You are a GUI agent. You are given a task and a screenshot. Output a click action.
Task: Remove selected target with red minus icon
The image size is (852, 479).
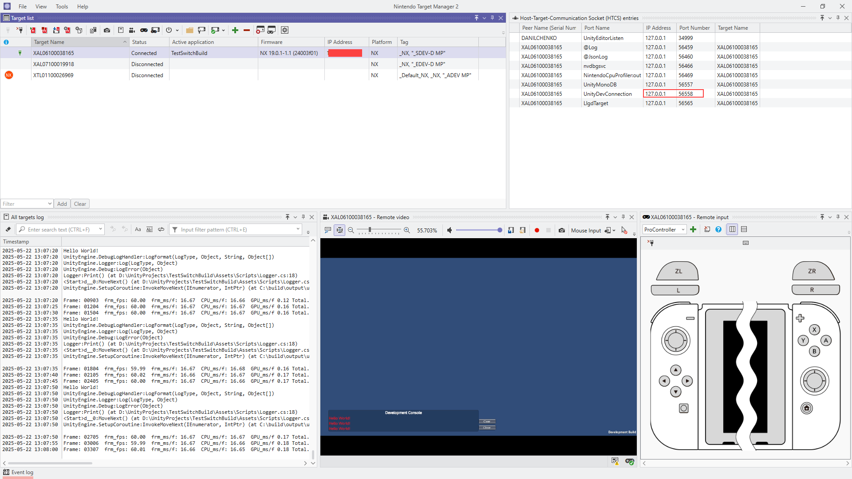tap(247, 30)
